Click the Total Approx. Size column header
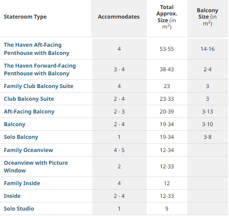The width and height of the screenshot is (229, 216). (x=167, y=17)
